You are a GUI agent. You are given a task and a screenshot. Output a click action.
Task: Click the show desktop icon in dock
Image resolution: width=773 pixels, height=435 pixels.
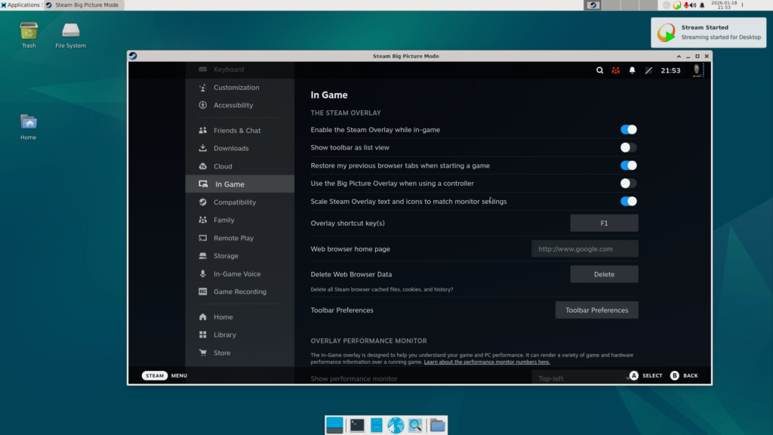[x=334, y=425]
